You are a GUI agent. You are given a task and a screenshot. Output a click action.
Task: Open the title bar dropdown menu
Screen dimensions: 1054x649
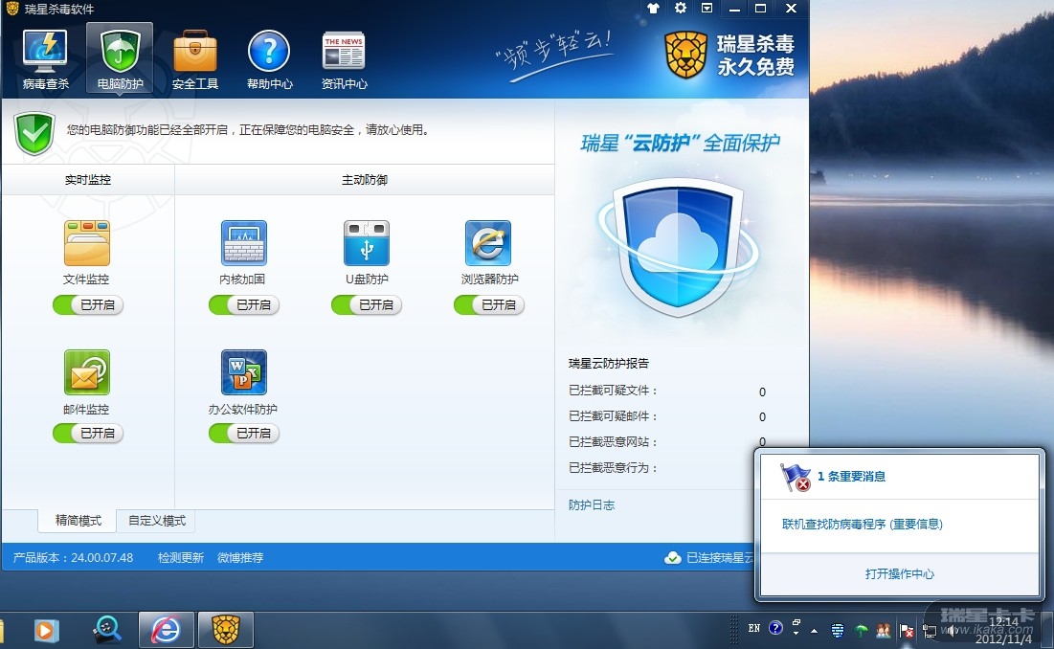pyautogui.click(x=707, y=8)
